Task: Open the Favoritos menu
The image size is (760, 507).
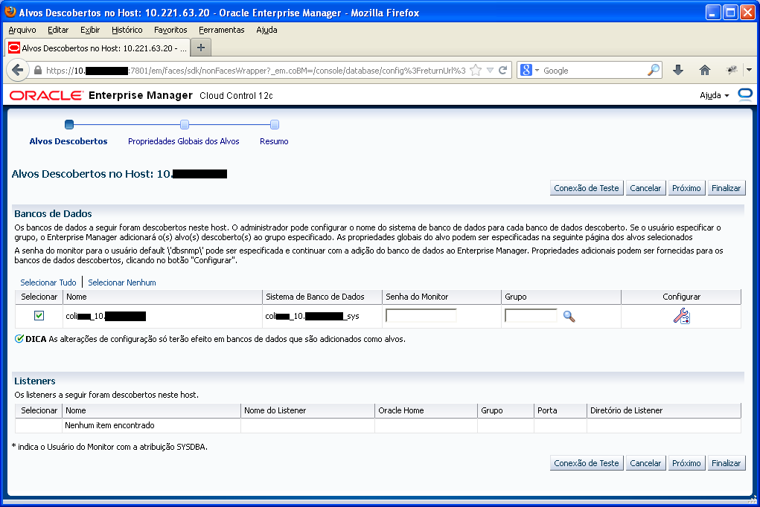Action: point(170,30)
